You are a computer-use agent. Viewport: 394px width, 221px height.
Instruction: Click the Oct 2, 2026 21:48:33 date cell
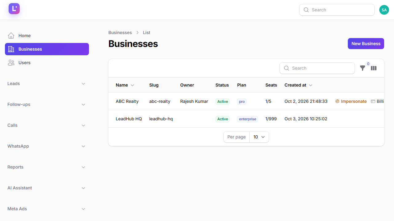[306, 101]
